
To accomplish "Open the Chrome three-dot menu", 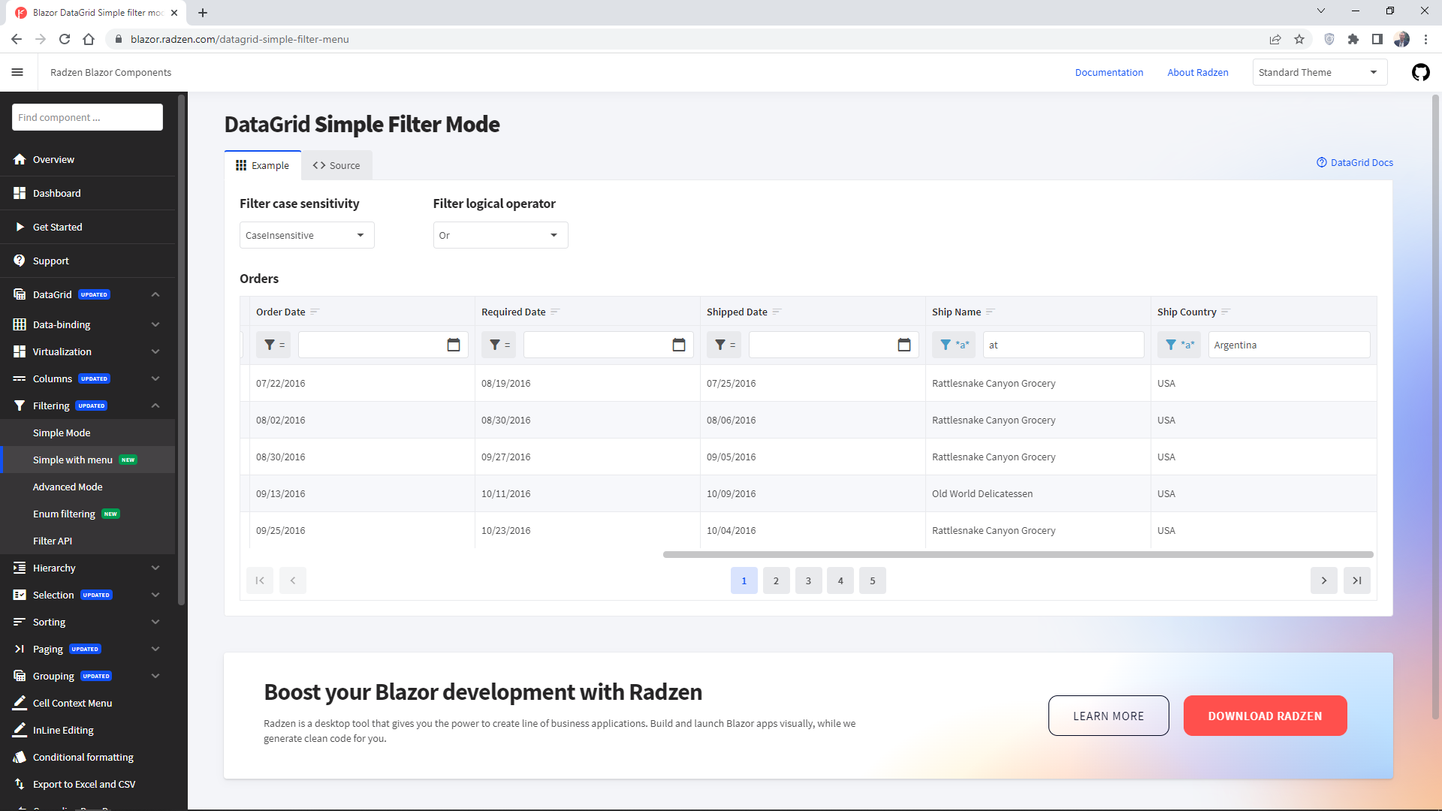I will tap(1425, 39).
